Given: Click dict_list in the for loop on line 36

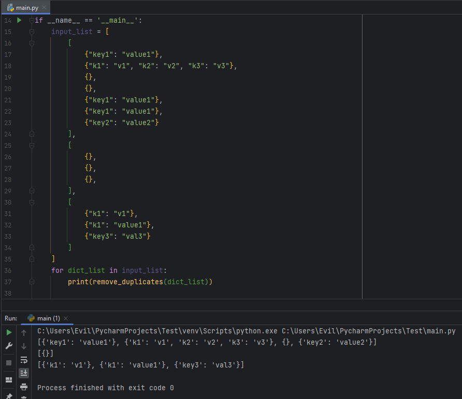Looking at the screenshot, I should coord(86,270).
